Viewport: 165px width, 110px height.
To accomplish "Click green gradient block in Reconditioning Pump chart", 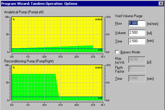I will pos(34,85).
